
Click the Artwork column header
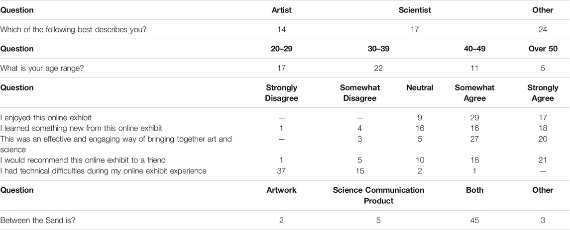[x=281, y=190]
